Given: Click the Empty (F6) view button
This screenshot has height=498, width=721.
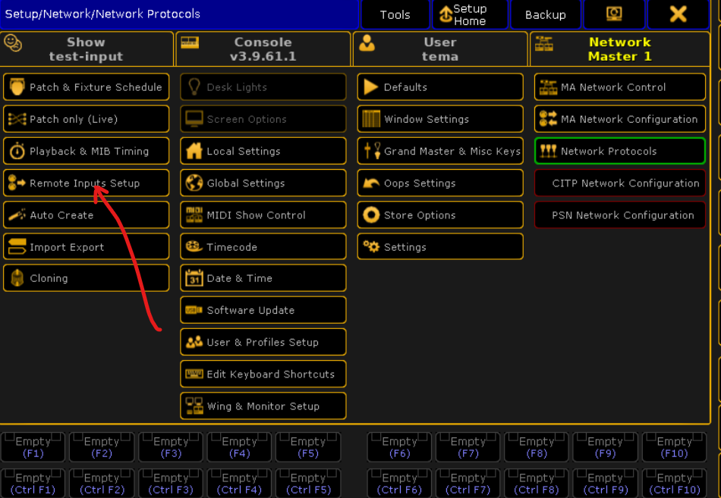Looking at the screenshot, I should pos(399,447).
